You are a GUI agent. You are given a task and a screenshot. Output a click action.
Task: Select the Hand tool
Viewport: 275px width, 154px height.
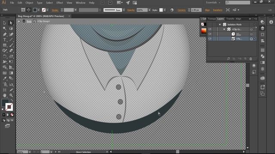(x=5, y=95)
